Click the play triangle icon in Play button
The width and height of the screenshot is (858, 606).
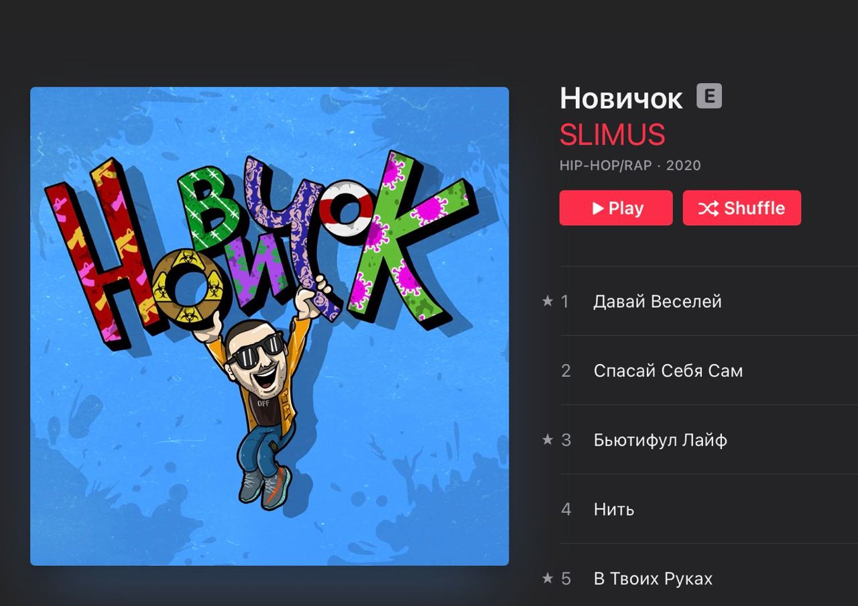pyautogui.click(x=598, y=208)
